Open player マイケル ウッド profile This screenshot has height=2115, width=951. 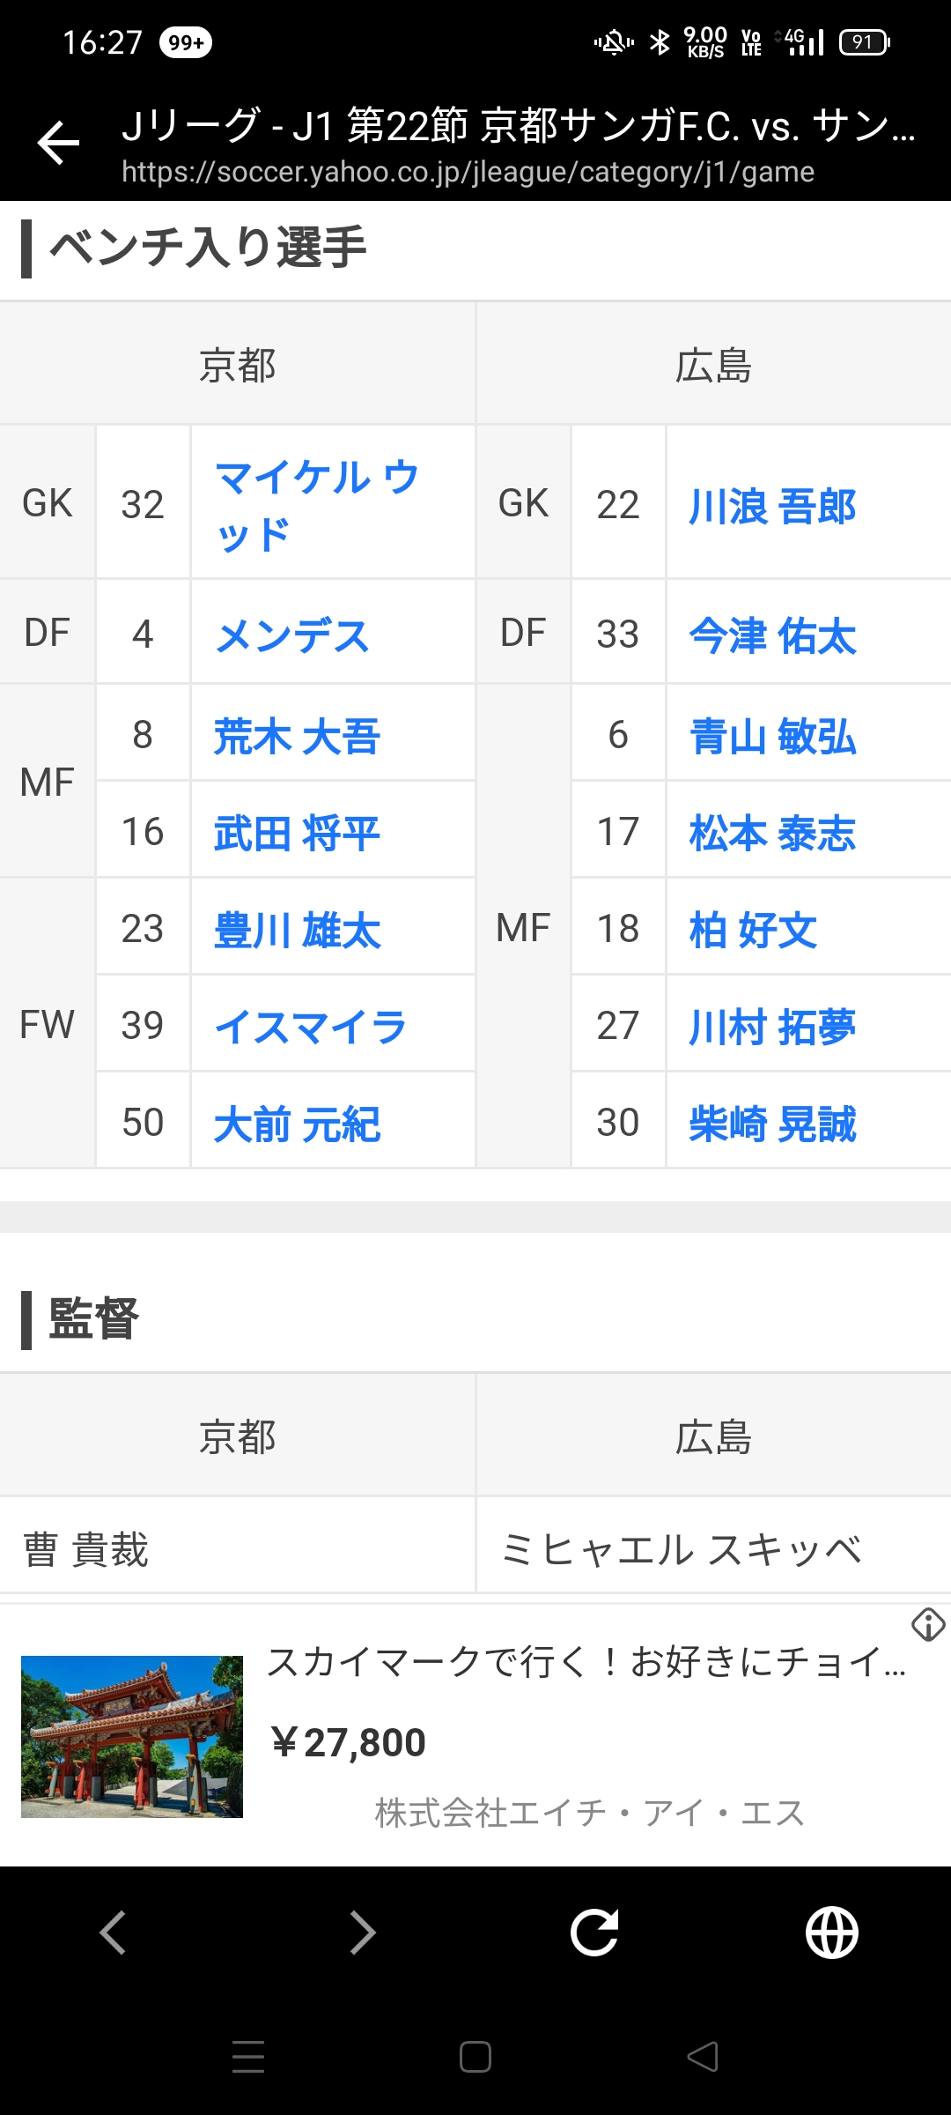coord(317,504)
